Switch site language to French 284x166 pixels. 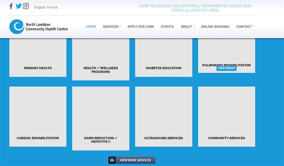52,7
